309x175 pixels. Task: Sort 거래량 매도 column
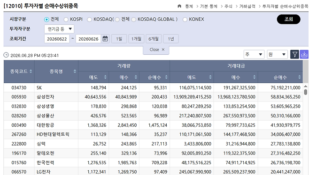pyautogui.click(x=105, y=77)
